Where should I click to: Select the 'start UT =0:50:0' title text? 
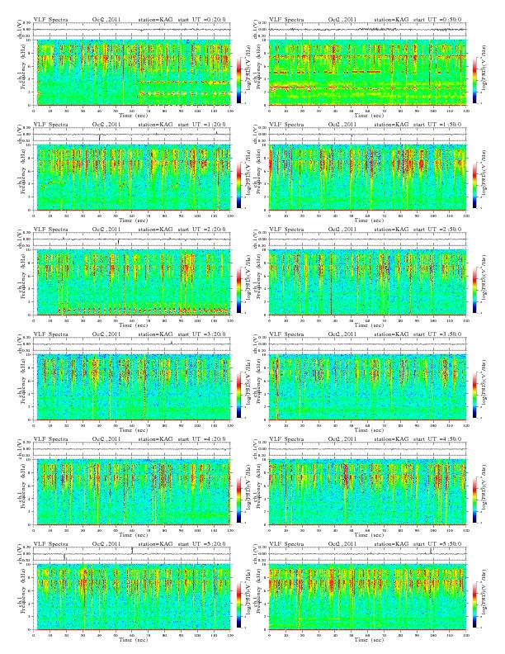pyautogui.click(x=438, y=20)
